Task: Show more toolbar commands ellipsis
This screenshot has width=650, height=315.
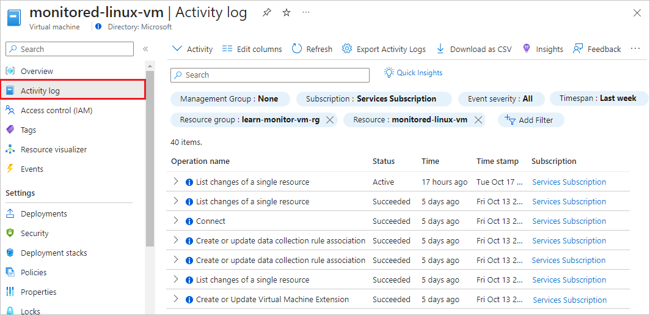Action: [x=635, y=48]
